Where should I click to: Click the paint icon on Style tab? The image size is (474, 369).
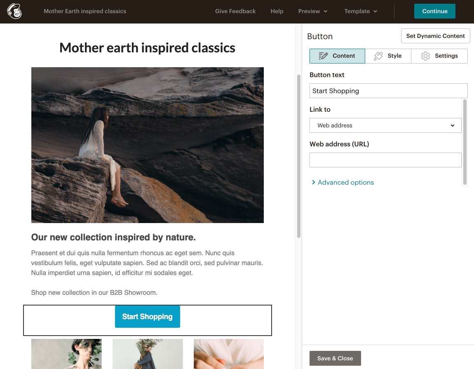pyautogui.click(x=378, y=56)
